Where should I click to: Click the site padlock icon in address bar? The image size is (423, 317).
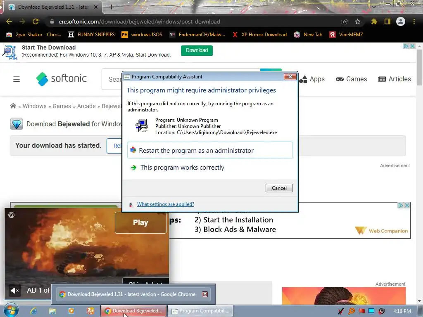click(52, 21)
